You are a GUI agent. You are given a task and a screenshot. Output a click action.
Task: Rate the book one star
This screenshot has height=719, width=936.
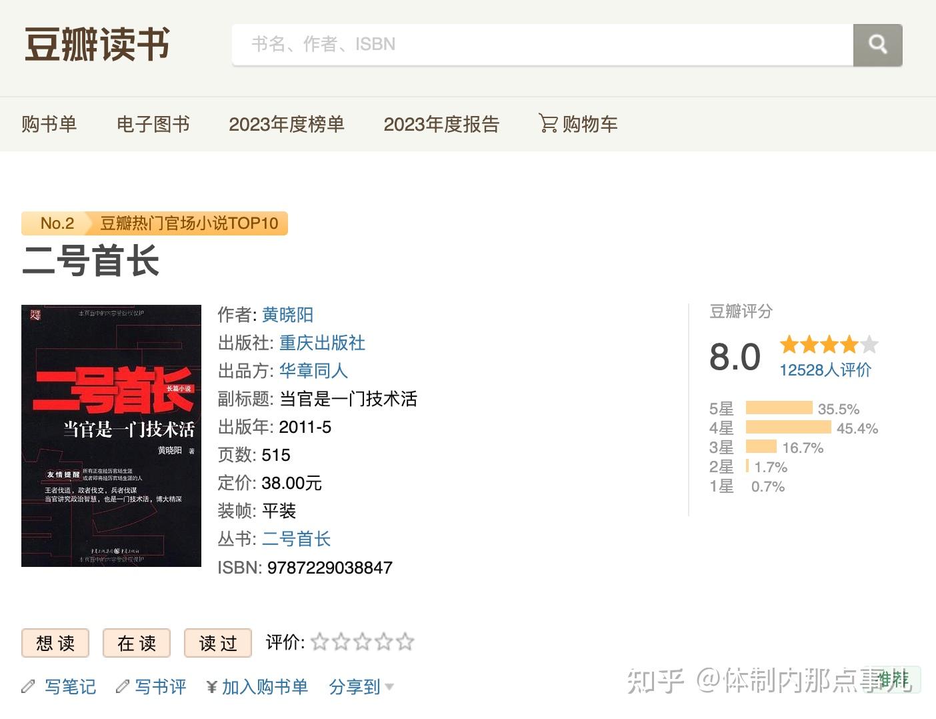(x=320, y=642)
